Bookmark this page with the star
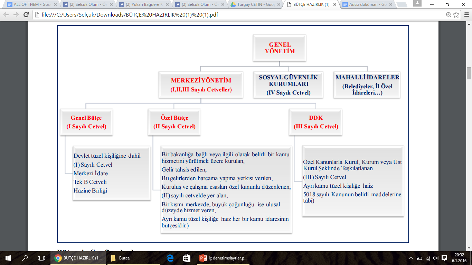Screen dimensions: 472x265 coord(456,15)
